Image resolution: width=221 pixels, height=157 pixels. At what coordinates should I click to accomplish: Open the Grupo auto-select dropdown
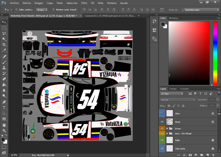click(42, 10)
